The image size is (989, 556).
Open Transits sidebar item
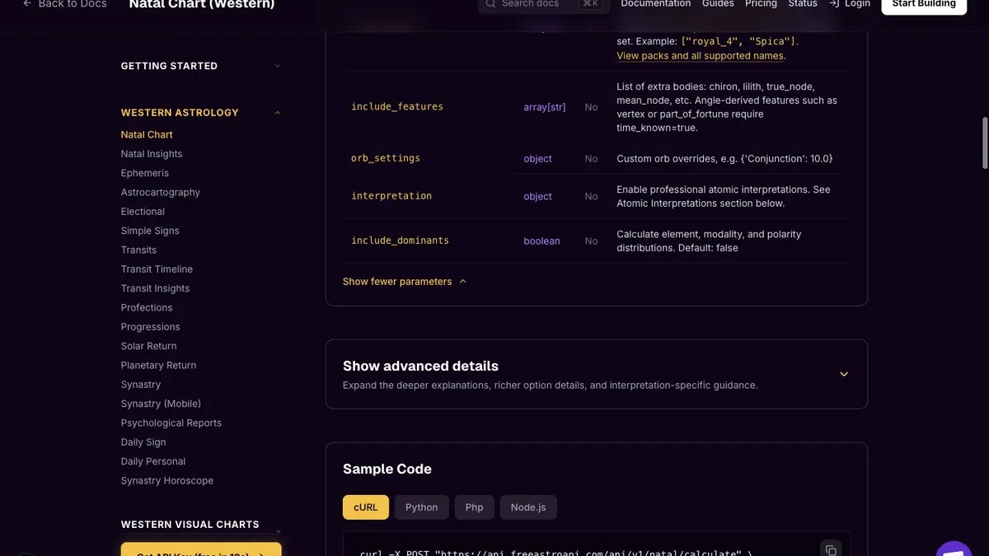(x=138, y=250)
